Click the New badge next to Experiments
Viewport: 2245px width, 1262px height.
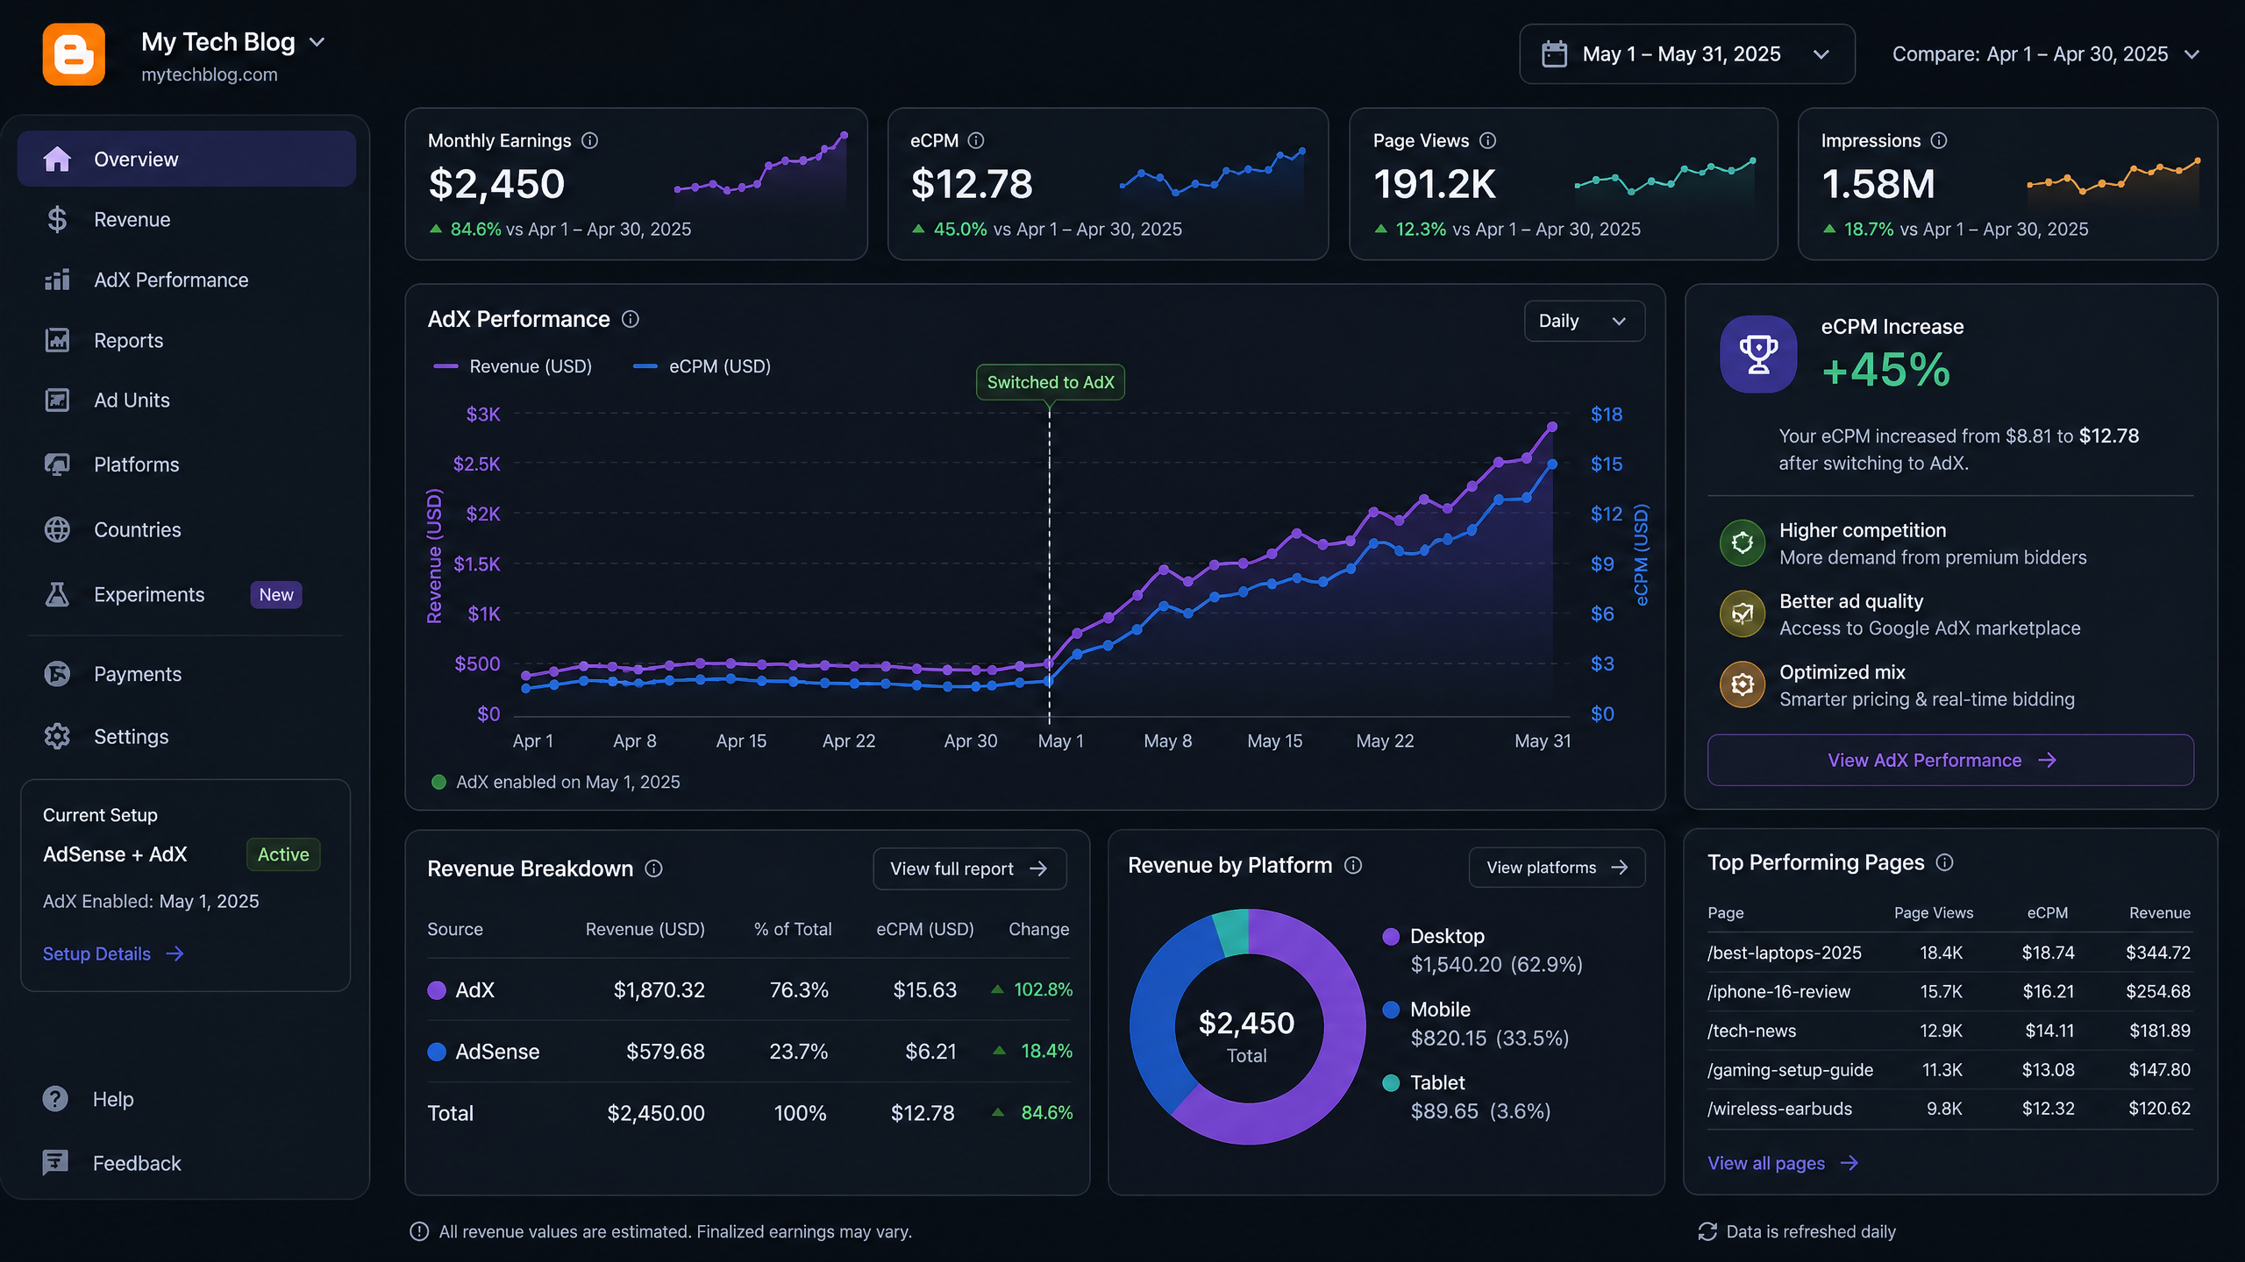tap(276, 594)
